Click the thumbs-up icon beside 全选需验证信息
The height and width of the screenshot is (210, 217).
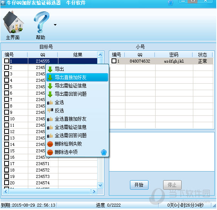tap(50, 127)
